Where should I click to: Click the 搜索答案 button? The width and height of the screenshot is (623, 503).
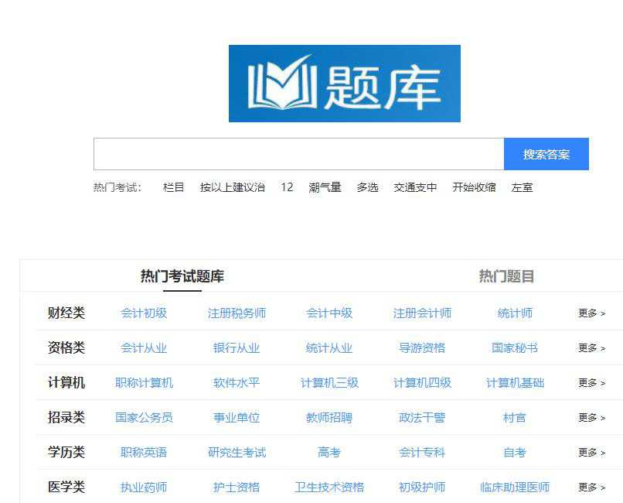tap(546, 154)
